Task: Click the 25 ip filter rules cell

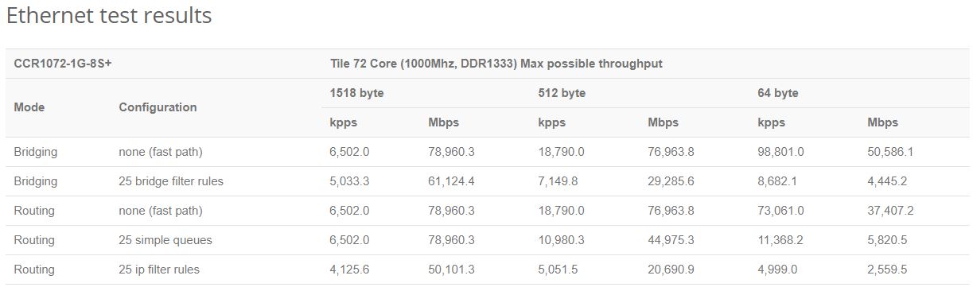Action: point(159,270)
